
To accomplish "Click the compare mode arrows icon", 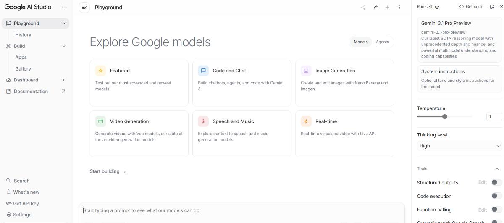I will (375, 7).
